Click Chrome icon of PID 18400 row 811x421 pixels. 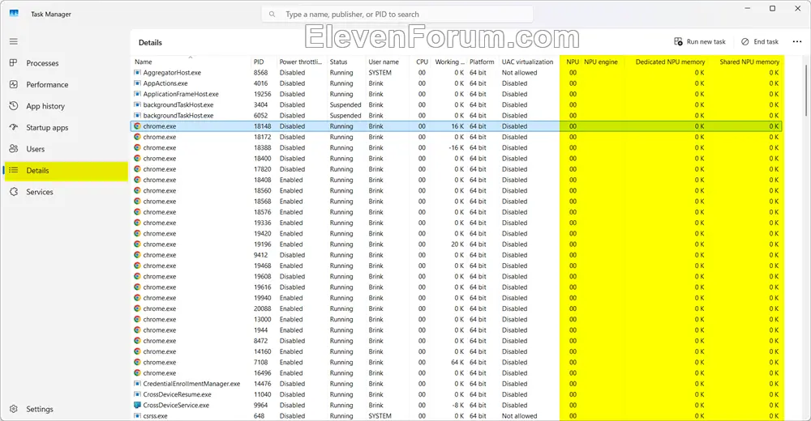pyautogui.click(x=137, y=159)
